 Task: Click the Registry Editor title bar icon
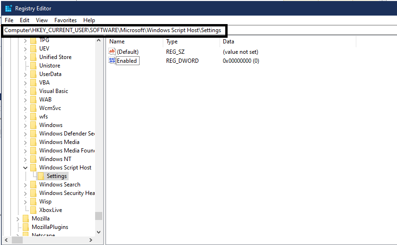9,8
